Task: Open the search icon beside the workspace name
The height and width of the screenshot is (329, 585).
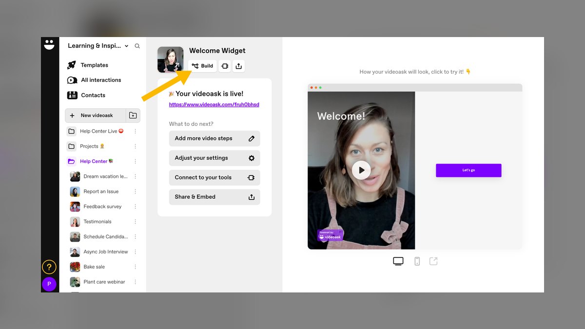Action: (x=137, y=46)
